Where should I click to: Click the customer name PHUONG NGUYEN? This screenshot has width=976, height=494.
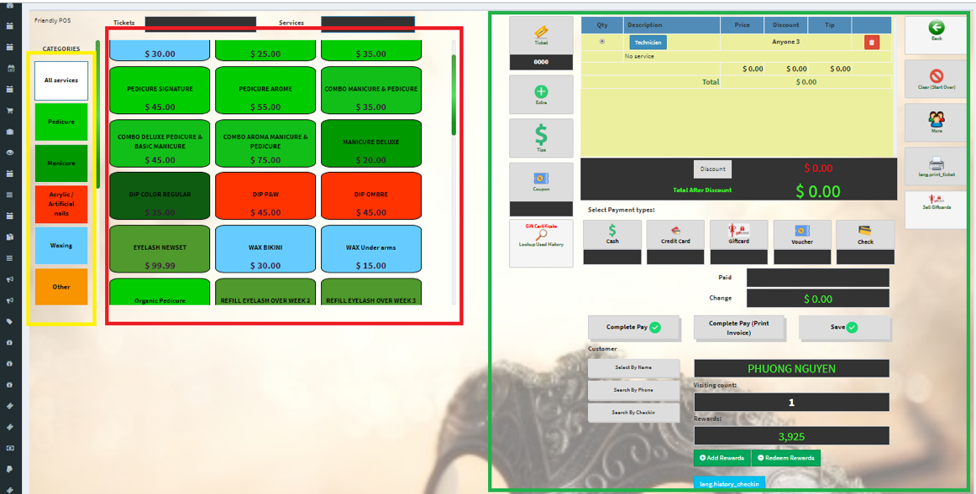(x=792, y=368)
